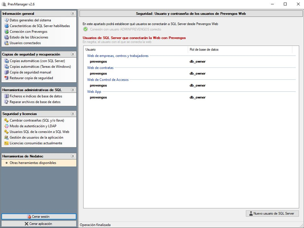Open Otras herramientas disponibles
The height and width of the screenshot is (228, 304).
click(33, 163)
